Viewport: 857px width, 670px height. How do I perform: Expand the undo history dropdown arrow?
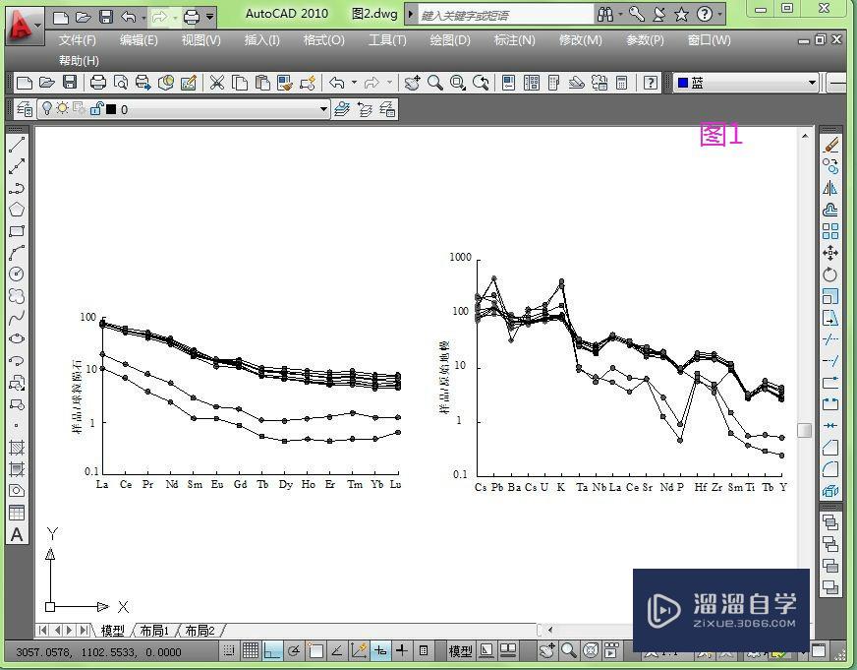(x=143, y=18)
